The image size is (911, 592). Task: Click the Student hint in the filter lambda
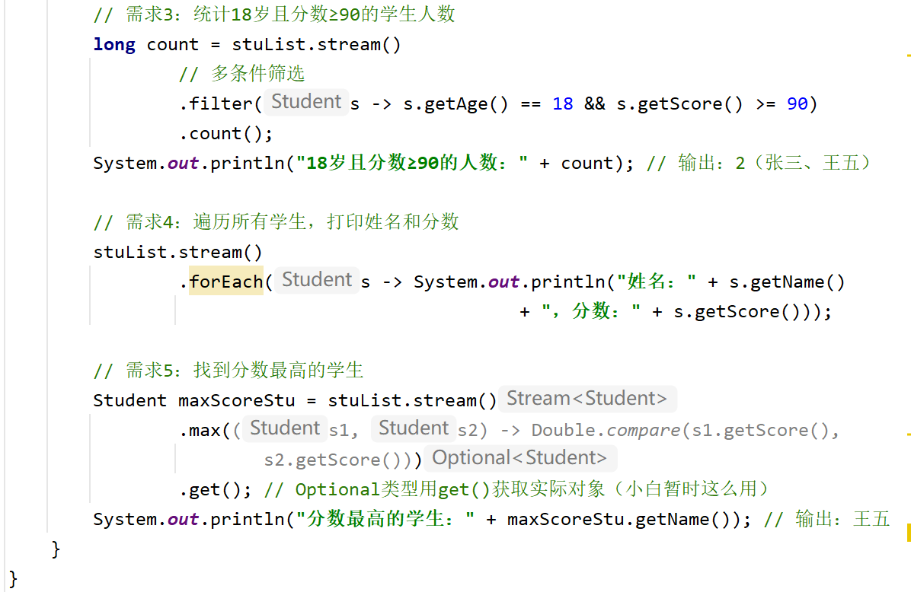point(306,102)
